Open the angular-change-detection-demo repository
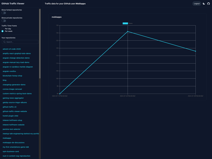 point(16,58)
